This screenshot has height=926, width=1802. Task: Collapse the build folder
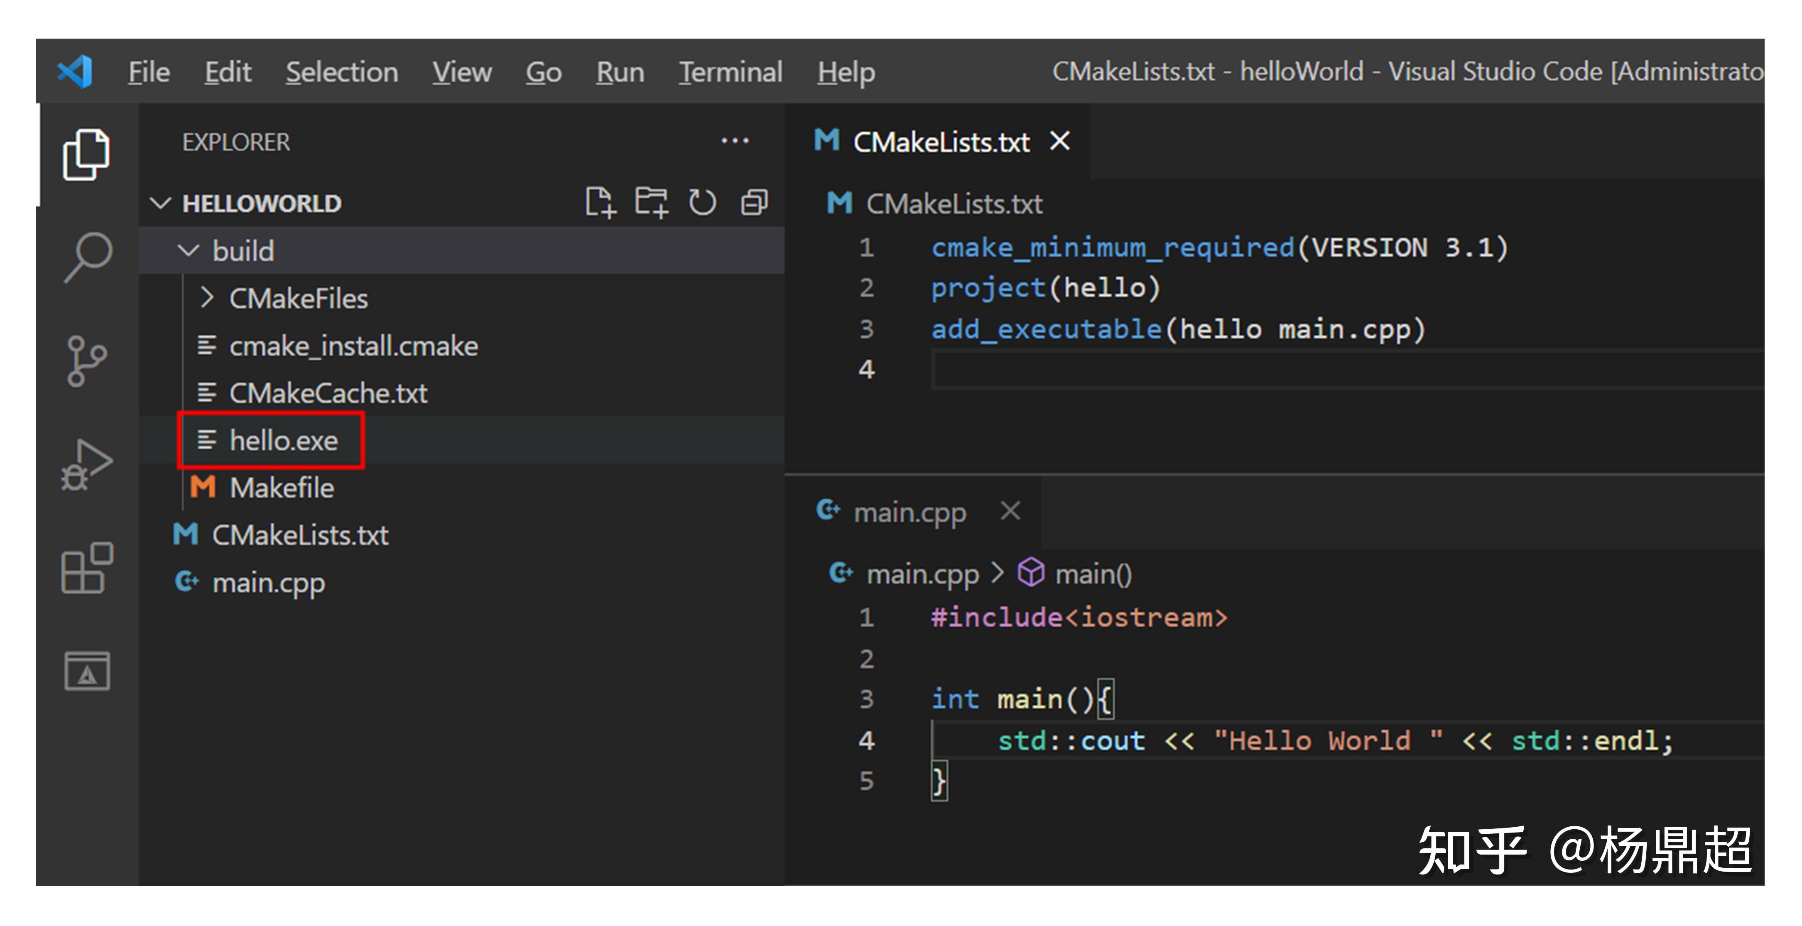(189, 250)
